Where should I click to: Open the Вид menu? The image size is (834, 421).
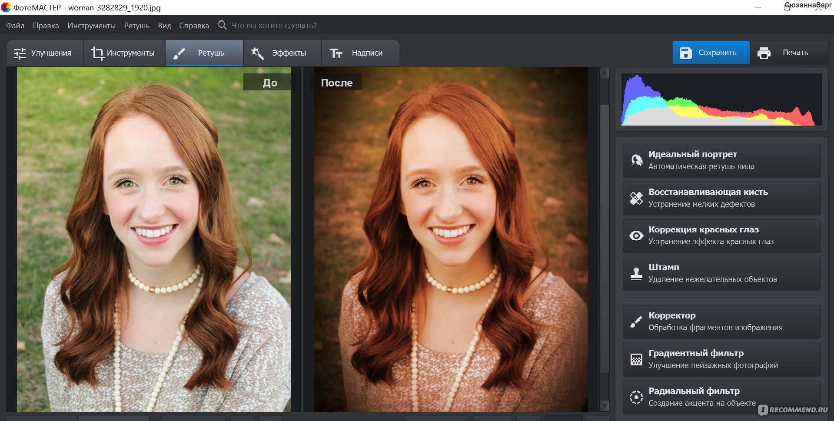164,26
